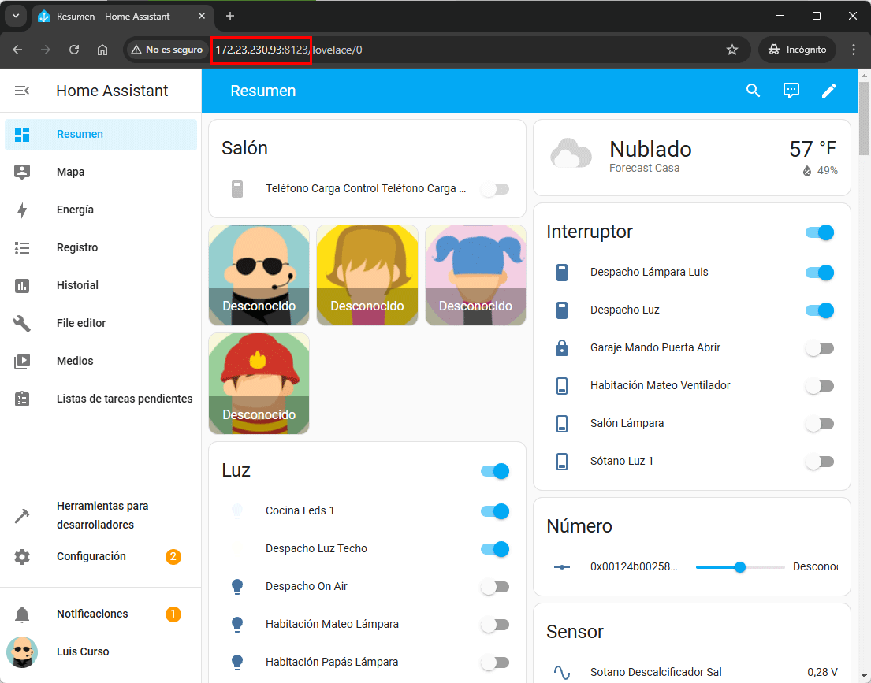The height and width of the screenshot is (683, 871).
Task: Open Energía in the sidebar
Action: 75,210
